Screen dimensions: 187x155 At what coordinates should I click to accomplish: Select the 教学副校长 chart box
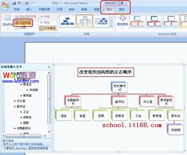[166, 102]
